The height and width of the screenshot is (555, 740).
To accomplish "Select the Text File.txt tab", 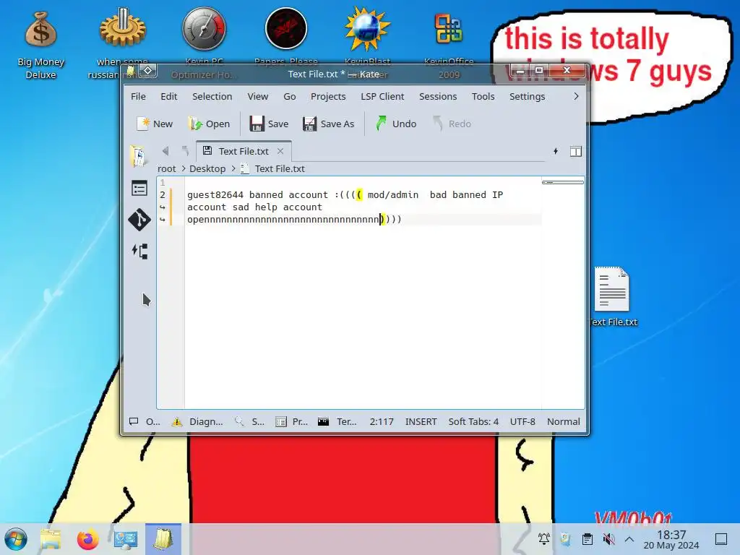I will click(244, 151).
